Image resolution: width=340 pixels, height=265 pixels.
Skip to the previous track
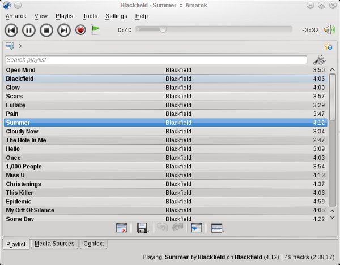click(11, 30)
